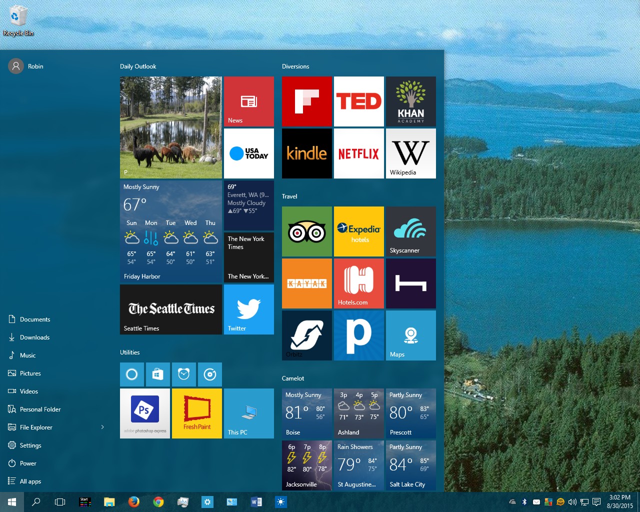The height and width of the screenshot is (512, 640).
Task: Open Settings from Start menu
Action: 24,445
